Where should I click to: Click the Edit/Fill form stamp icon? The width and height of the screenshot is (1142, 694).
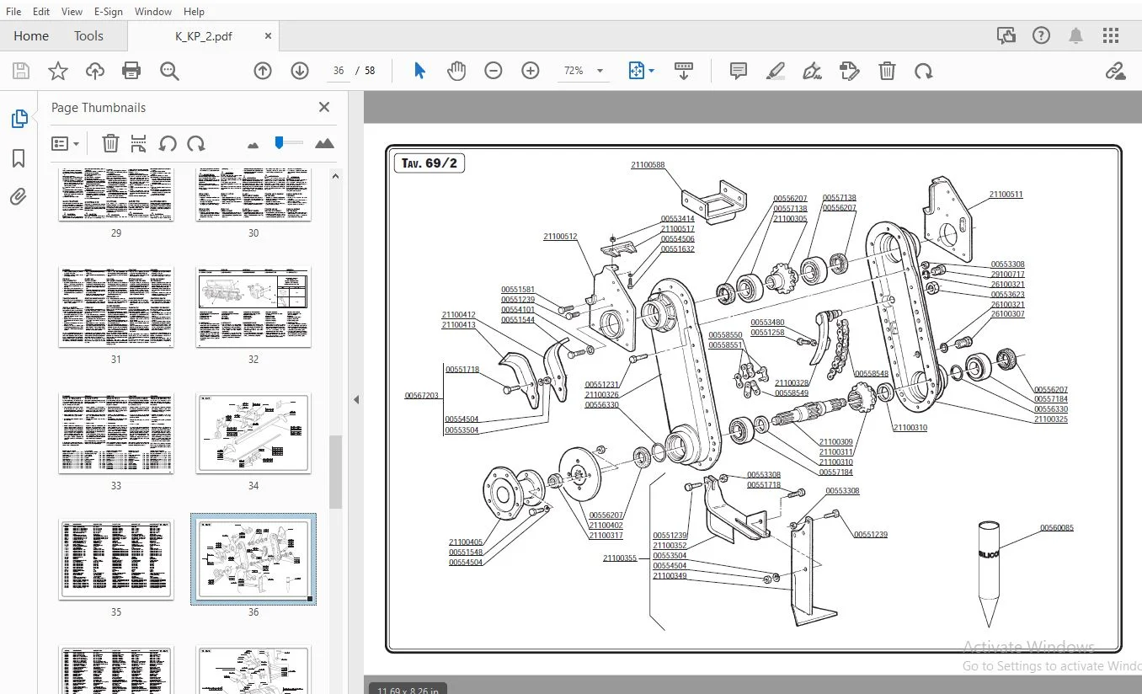pyautogui.click(x=850, y=71)
